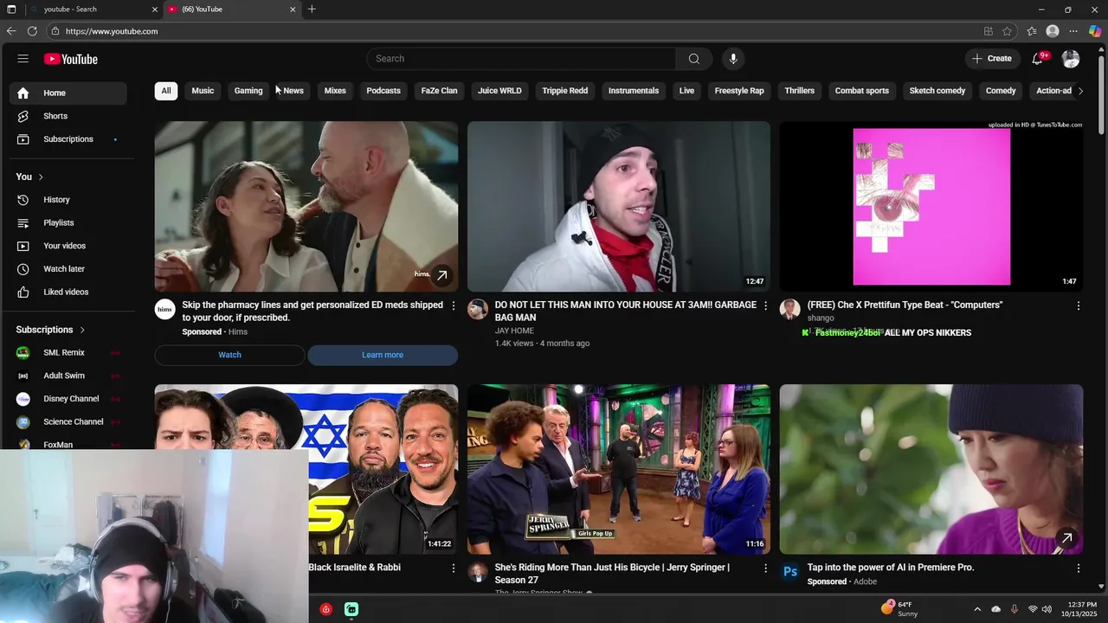
Task: Open options for Hims sponsored ad
Action: [x=453, y=305]
